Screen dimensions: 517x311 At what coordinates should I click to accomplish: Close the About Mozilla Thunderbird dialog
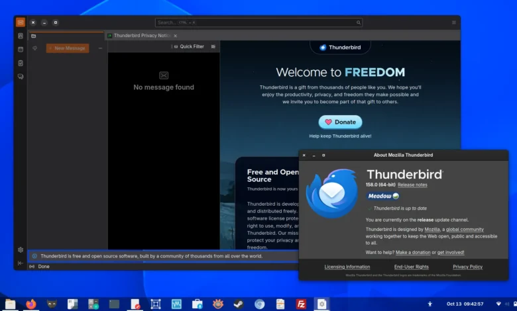tap(304, 155)
